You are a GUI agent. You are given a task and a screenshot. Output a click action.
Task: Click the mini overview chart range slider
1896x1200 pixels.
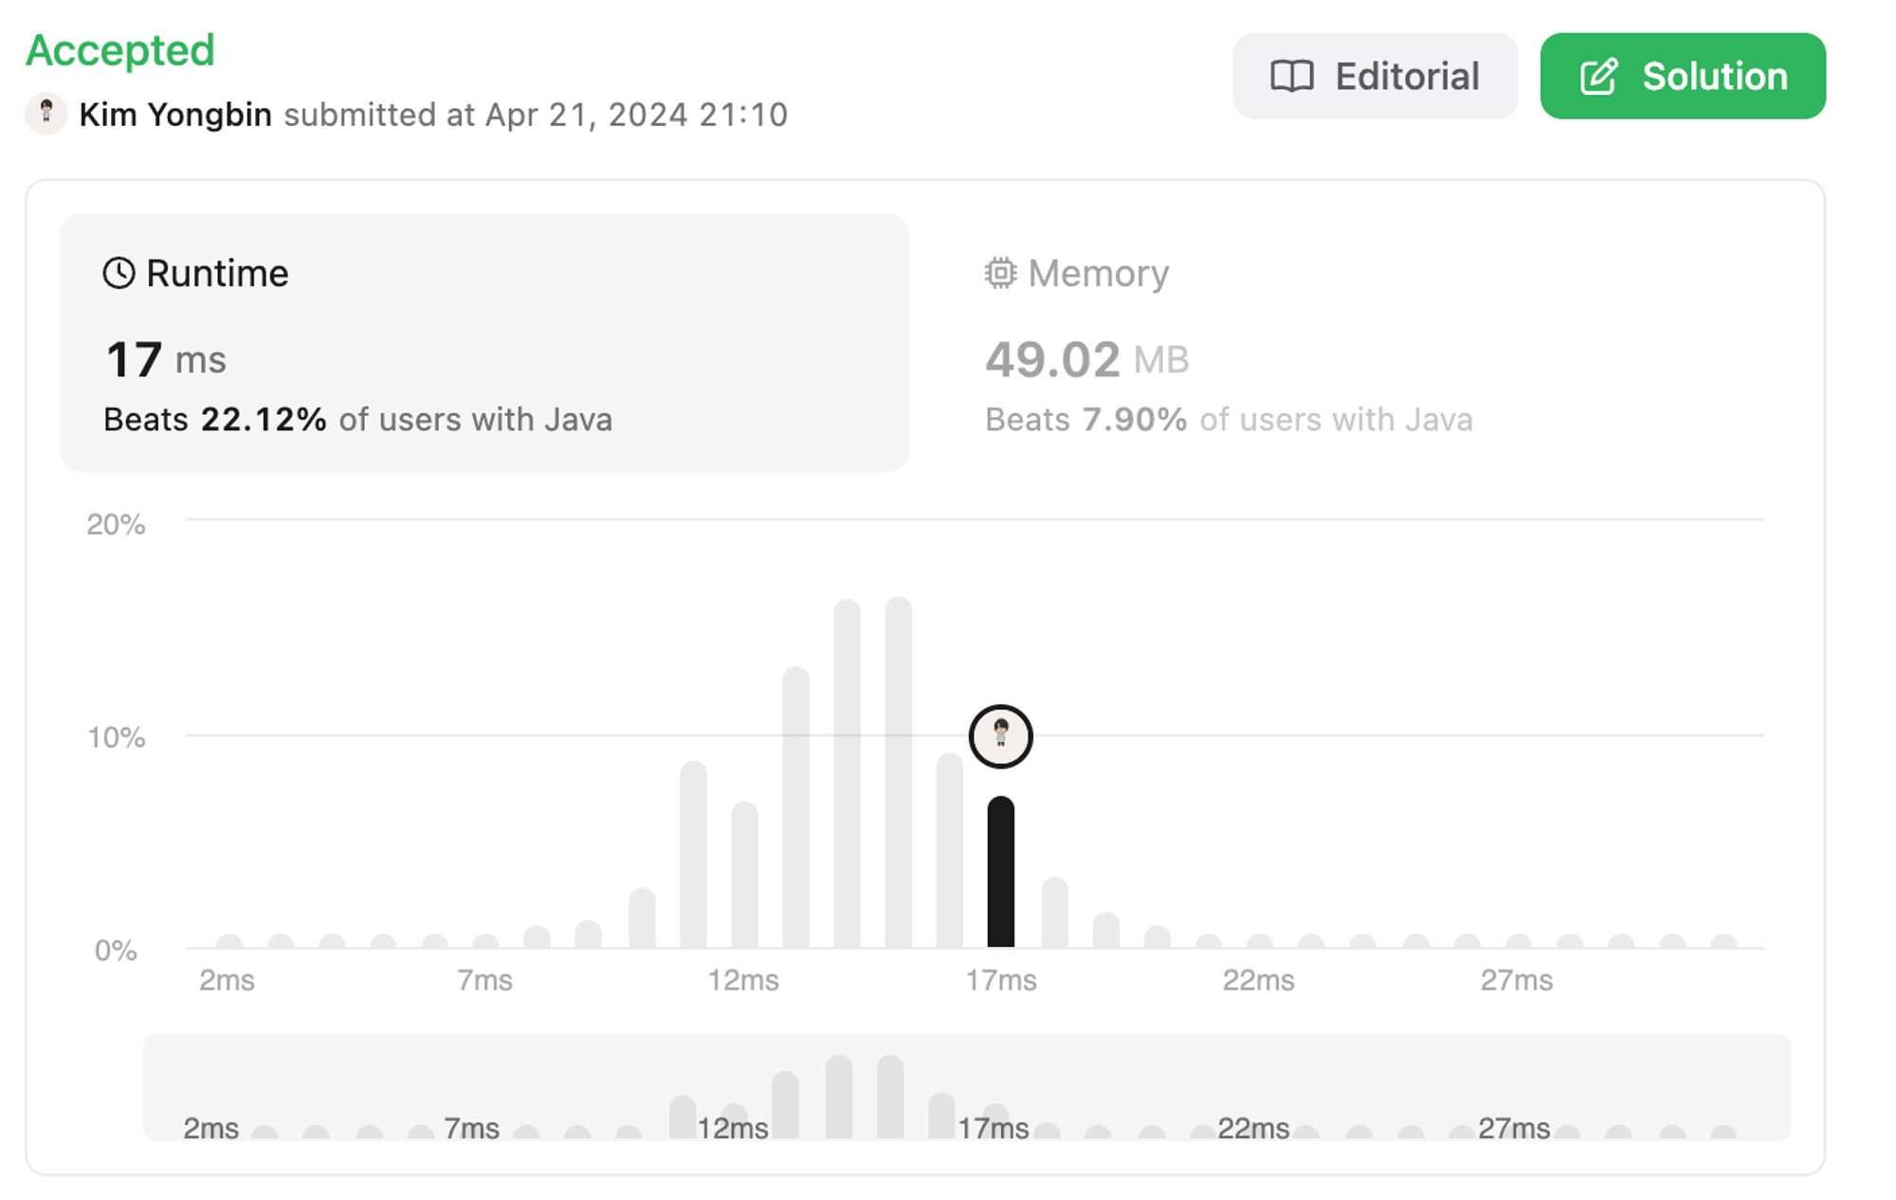coord(967,1087)
